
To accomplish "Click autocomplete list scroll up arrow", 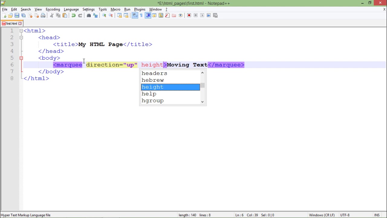I will point(203,73).
